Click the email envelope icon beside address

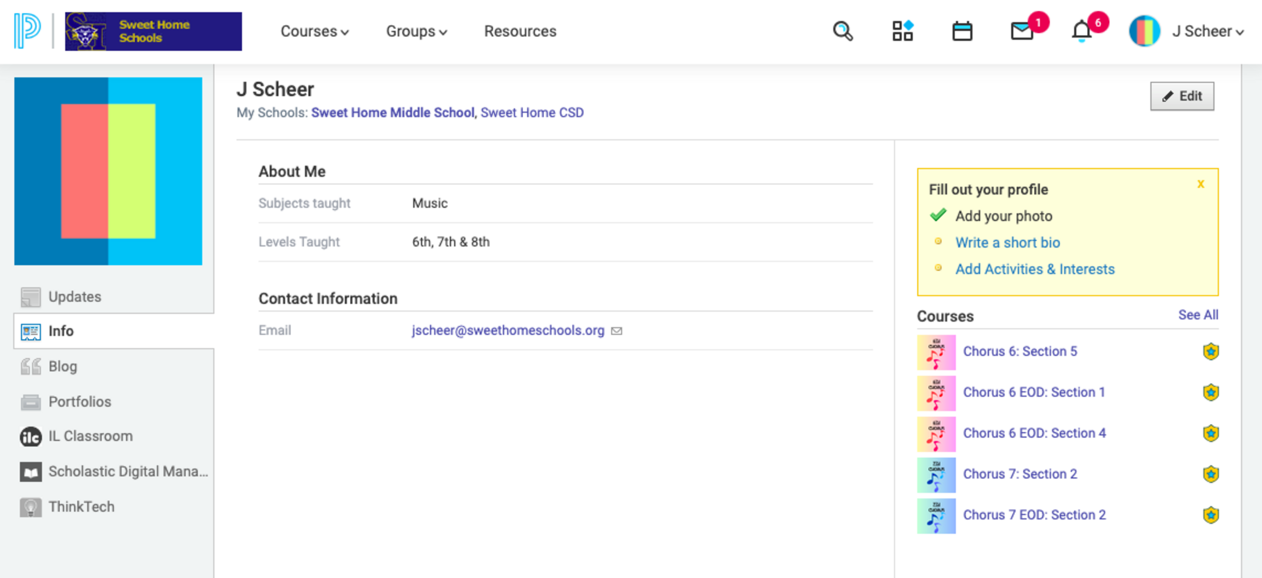click(617, 331)
